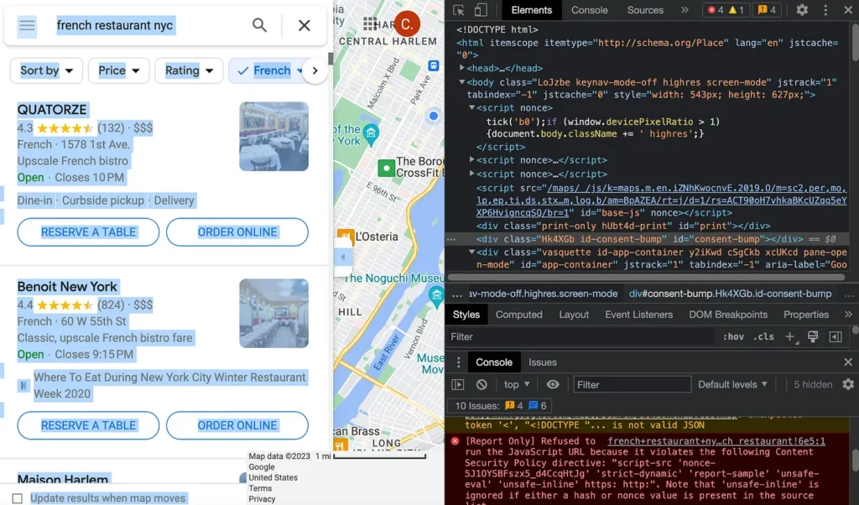859x505 pixels.
Task: Click the Terms link on map
Action: [260, 488]
